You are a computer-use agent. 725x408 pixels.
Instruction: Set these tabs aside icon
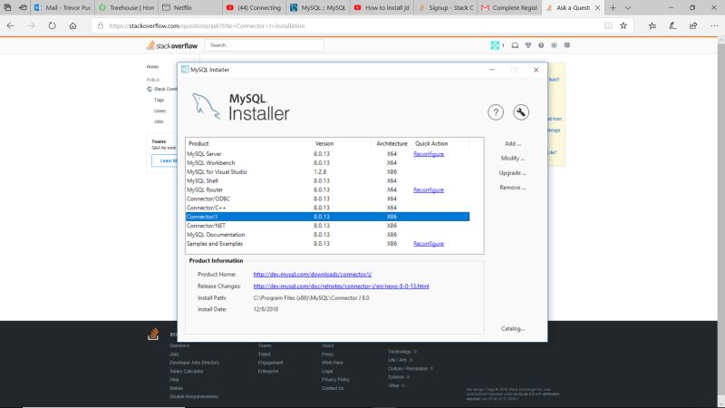(22, 8)
